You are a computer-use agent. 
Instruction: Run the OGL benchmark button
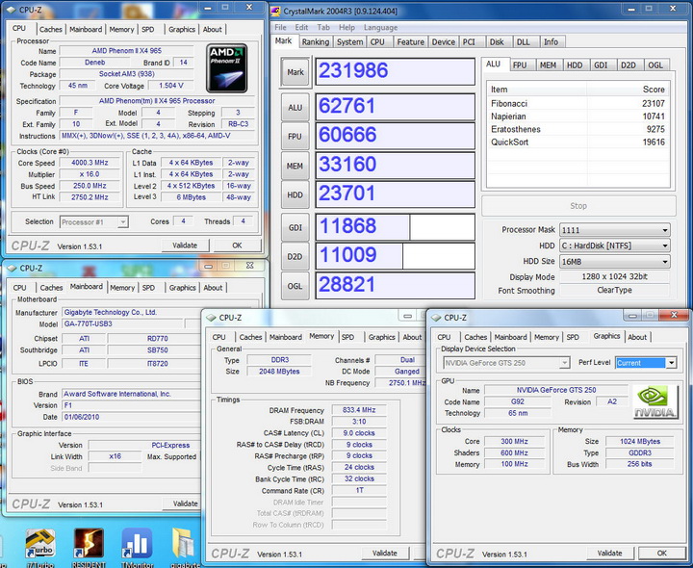coord(295,286)
